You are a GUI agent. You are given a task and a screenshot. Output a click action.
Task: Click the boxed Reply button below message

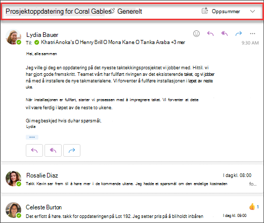coord(34,150)
